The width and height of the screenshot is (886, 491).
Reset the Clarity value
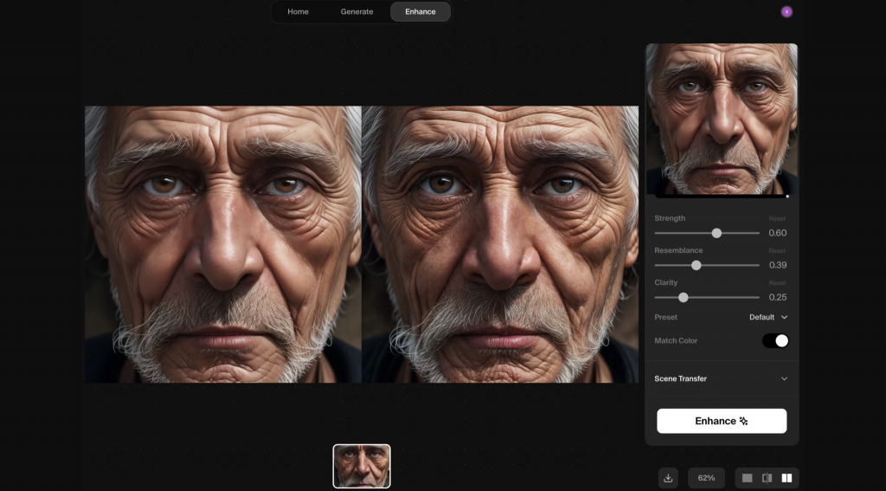click(777, 283)
